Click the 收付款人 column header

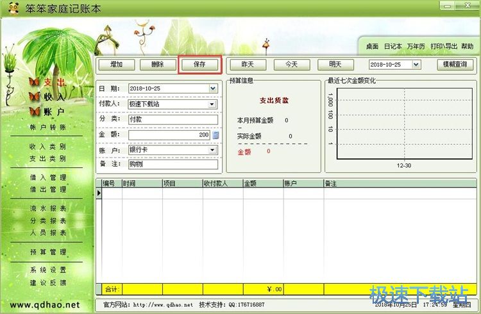click(x=223, y=183)
